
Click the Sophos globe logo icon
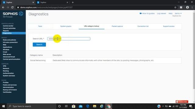pyautogui.click(x=21, y=14)
